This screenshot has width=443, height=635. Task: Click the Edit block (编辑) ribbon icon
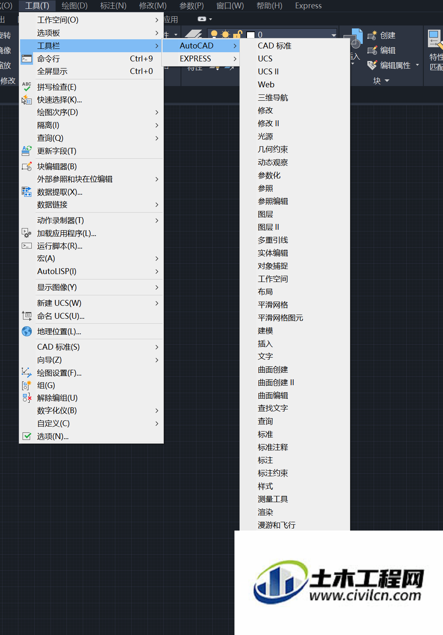click(x=372, y=51)
